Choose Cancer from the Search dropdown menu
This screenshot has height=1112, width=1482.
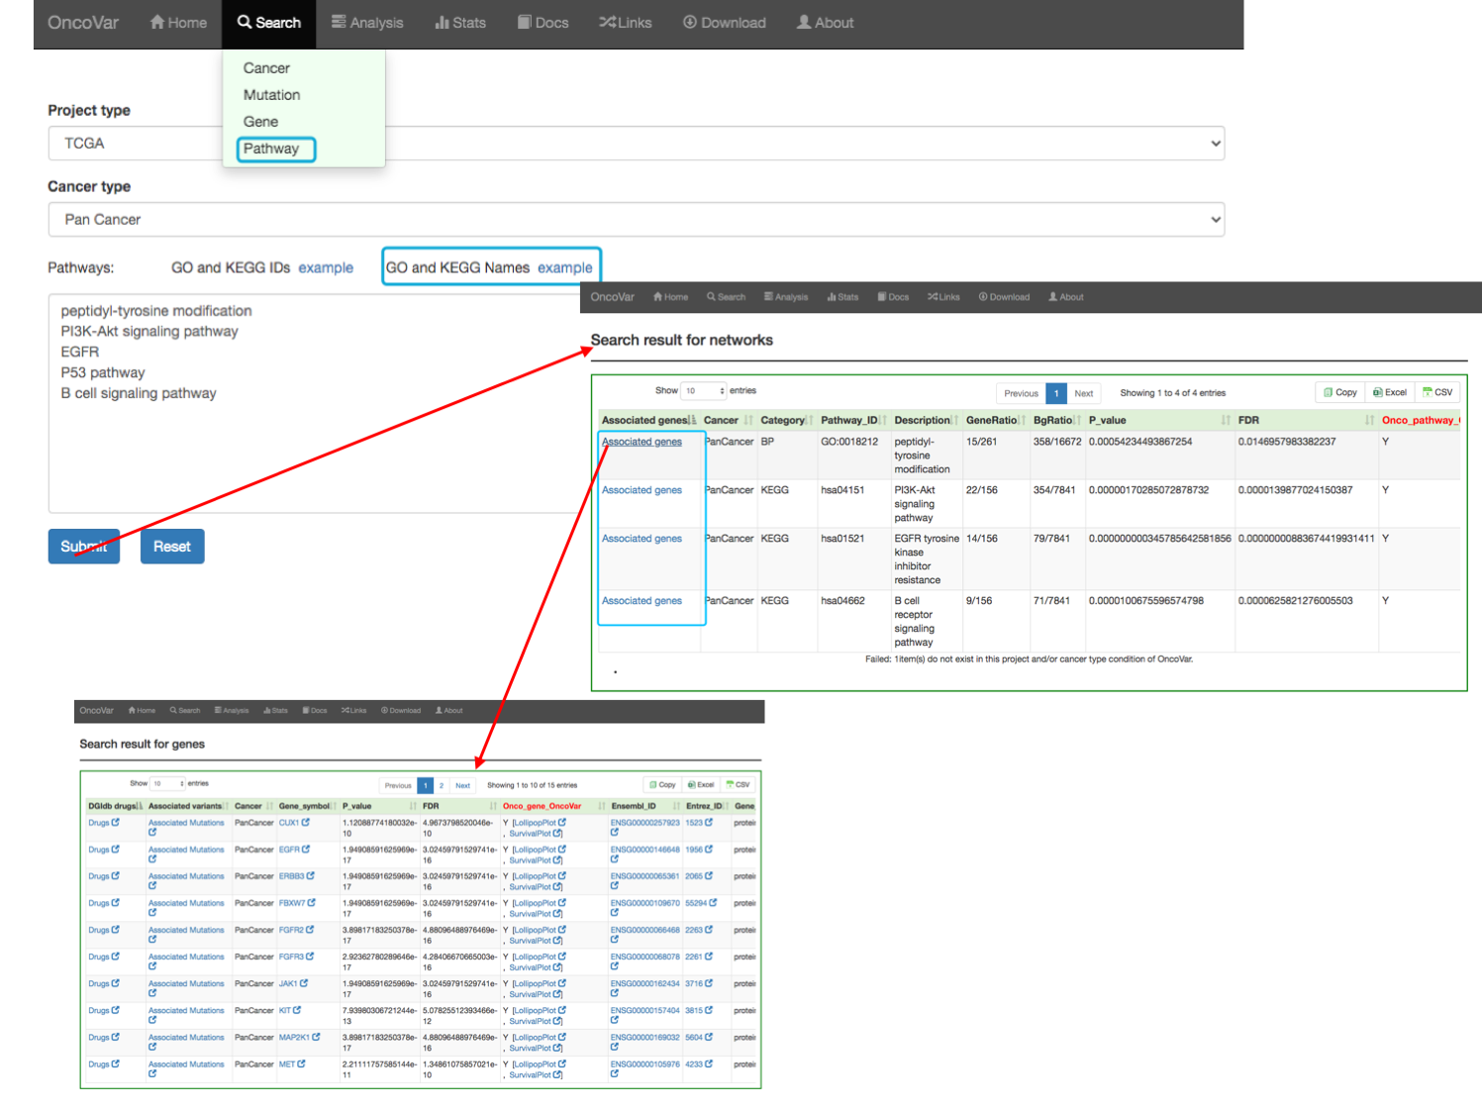(x=266, y=68)
